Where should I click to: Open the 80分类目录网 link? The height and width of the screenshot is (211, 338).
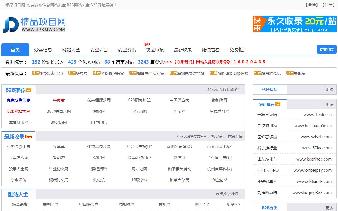(x=59, y=111)
